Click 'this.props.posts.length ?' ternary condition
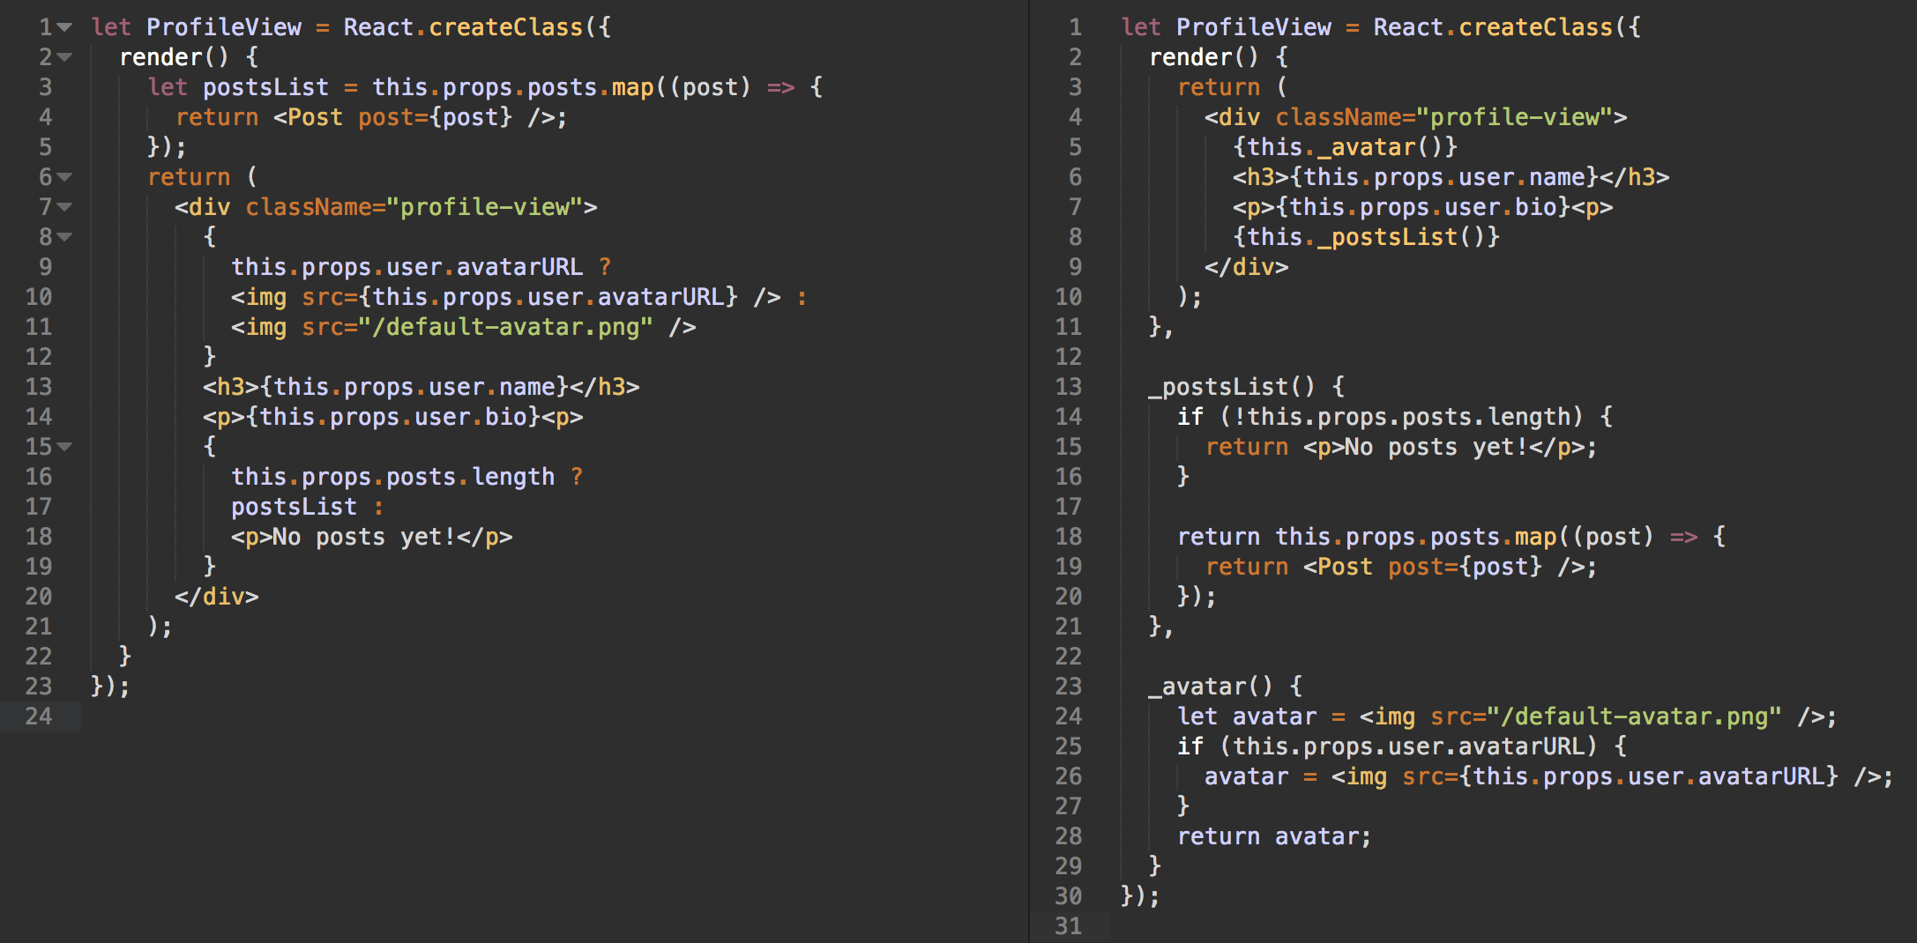The image size is (1917, 943). click(407, 477)
